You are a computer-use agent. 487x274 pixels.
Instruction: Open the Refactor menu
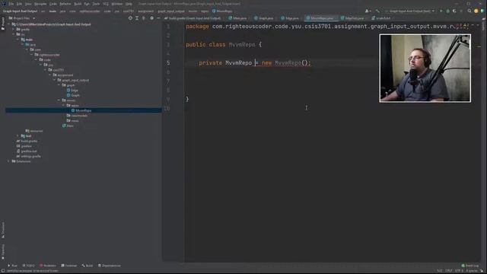tap(65, 4)
